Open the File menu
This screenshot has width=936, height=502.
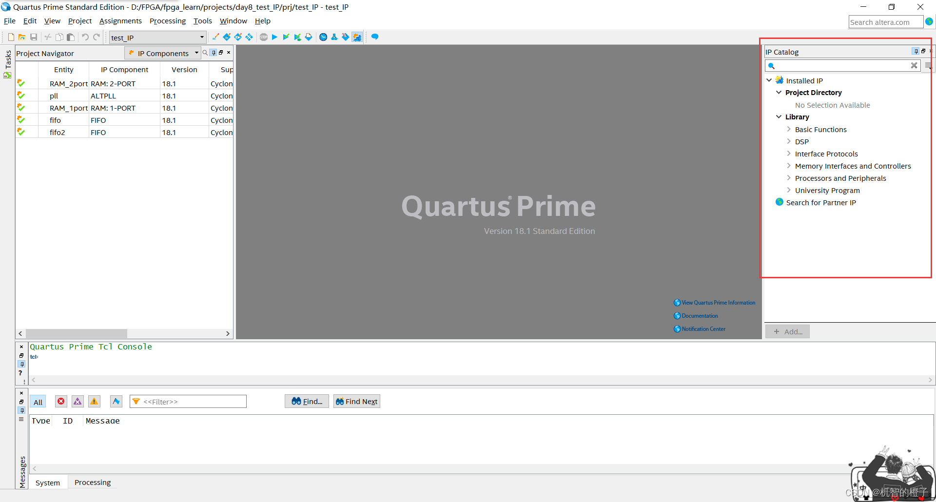tap(10, 21)
